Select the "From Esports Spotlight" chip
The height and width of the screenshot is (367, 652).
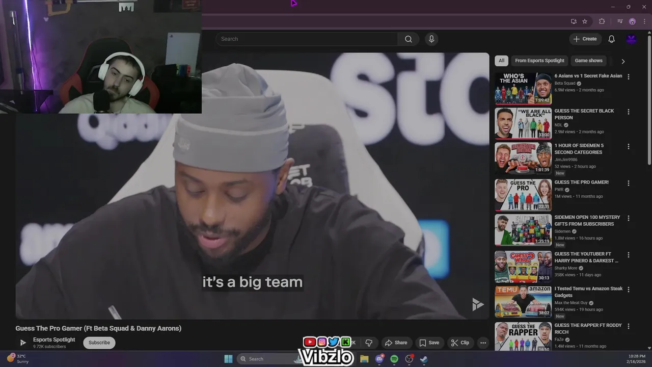click(539, 61)
